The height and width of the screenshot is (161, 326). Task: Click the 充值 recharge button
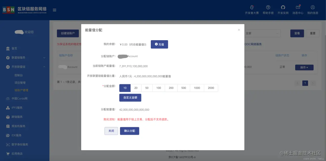[159, 44]
